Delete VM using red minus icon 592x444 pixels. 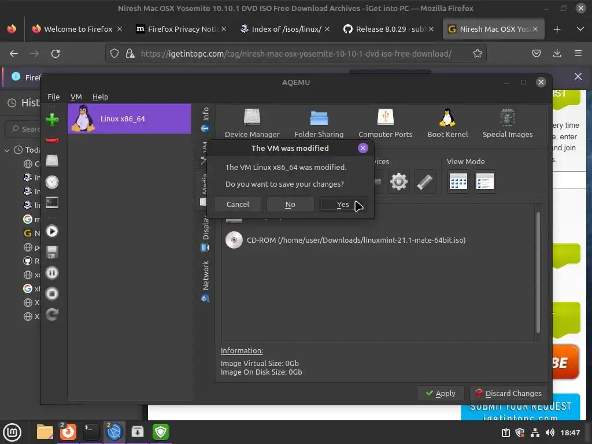(x=52, y=140)
